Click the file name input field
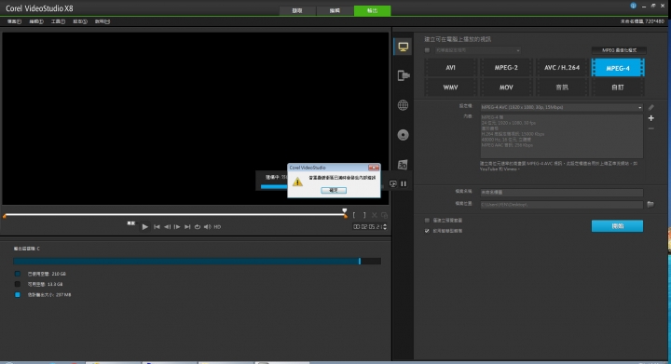Viewport: 671px width, 364px height. 561,193
